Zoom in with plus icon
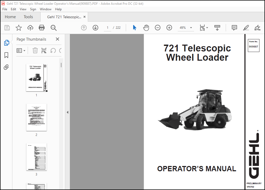Image resolution: width=265 pixels, height=190 pixels. click(169, 28)
